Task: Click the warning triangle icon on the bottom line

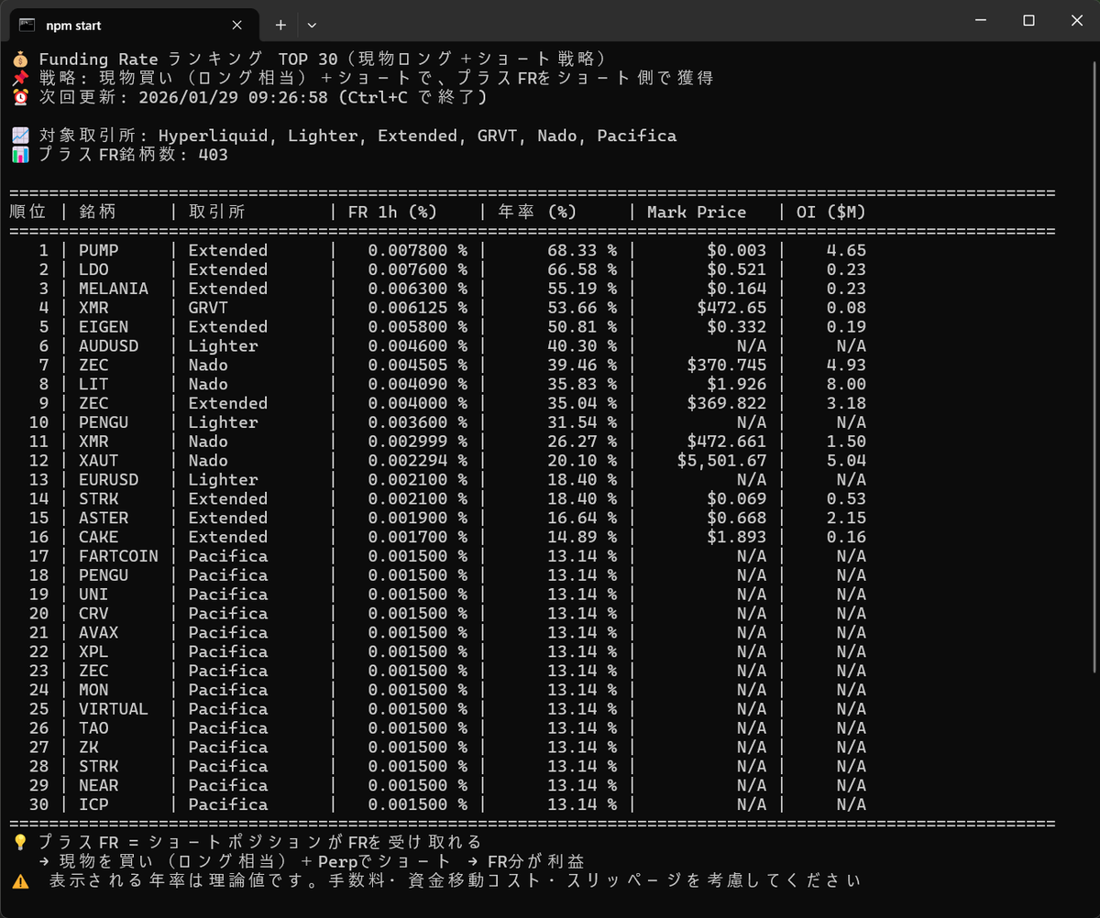Action: (x=20, y=880)
